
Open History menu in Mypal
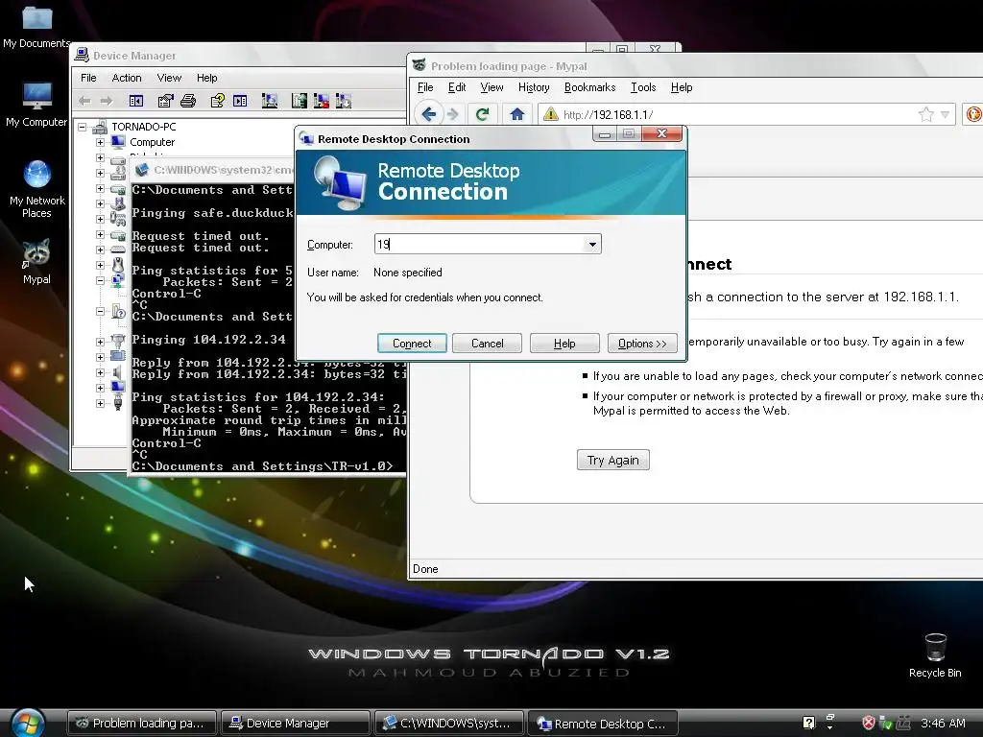(534, 87)
